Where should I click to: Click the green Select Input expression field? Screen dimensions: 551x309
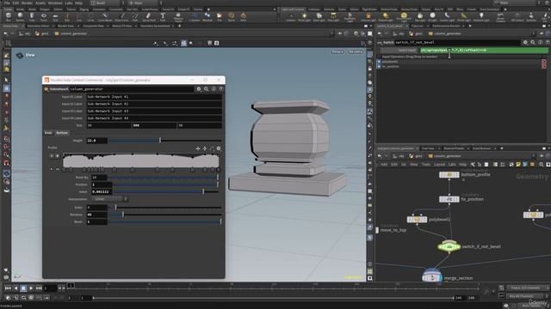tap(484, 51)
